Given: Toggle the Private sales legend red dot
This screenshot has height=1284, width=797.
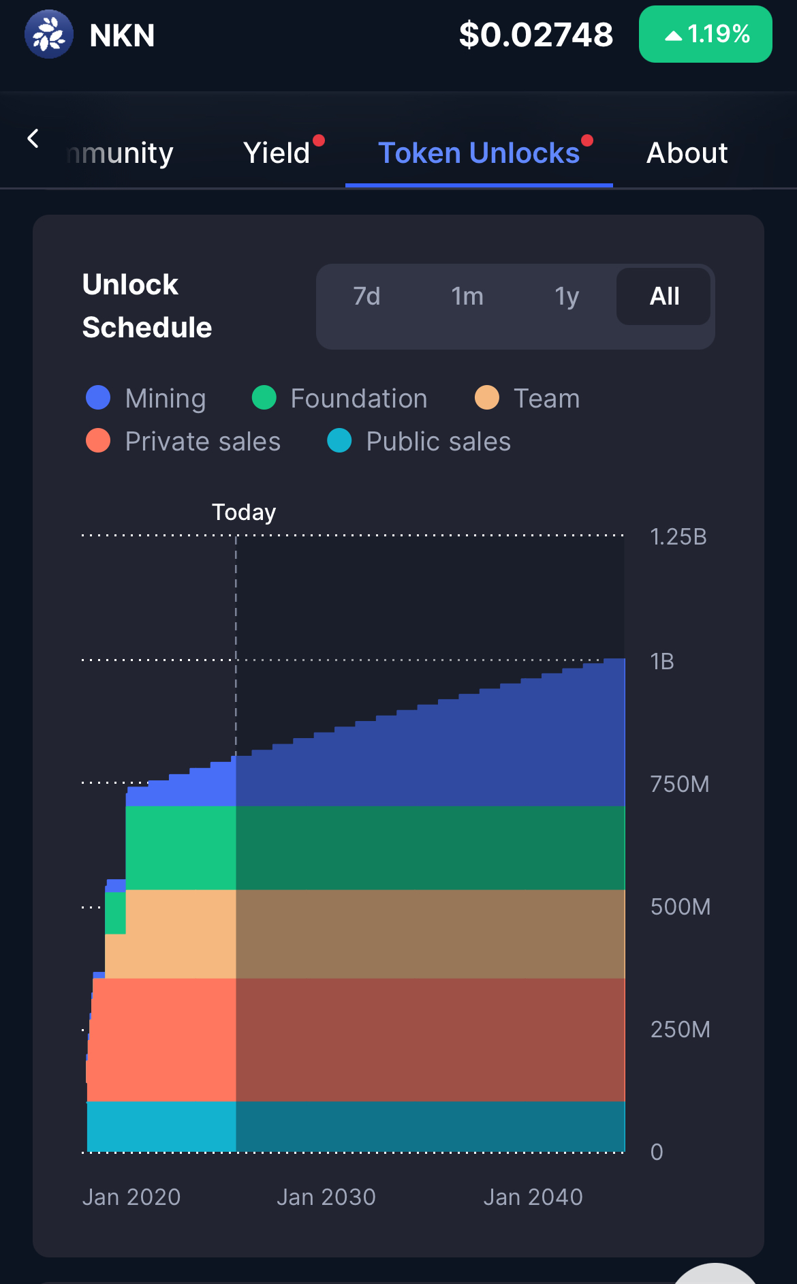Looking at the screenshot, I should pos(98,440).
